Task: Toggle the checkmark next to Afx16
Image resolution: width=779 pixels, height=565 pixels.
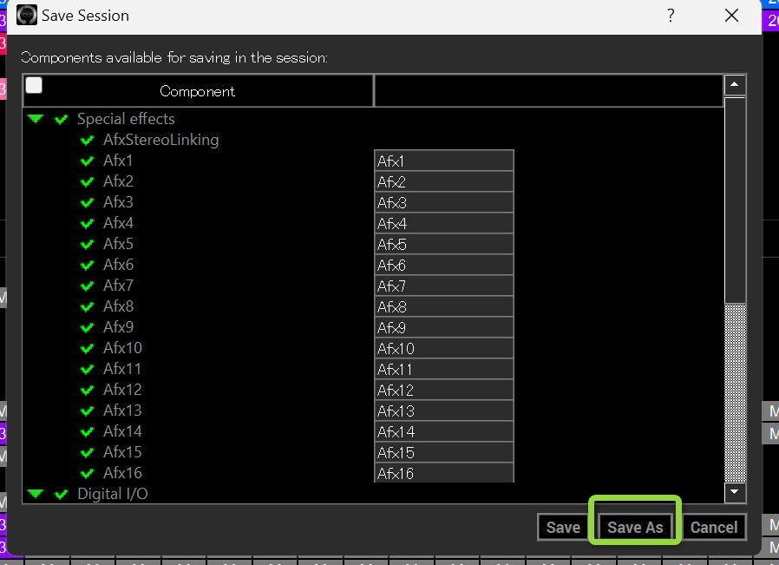Action: 87,474
